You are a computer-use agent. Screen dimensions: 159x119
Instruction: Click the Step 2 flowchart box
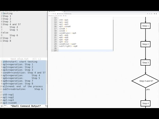coord(145,44)
